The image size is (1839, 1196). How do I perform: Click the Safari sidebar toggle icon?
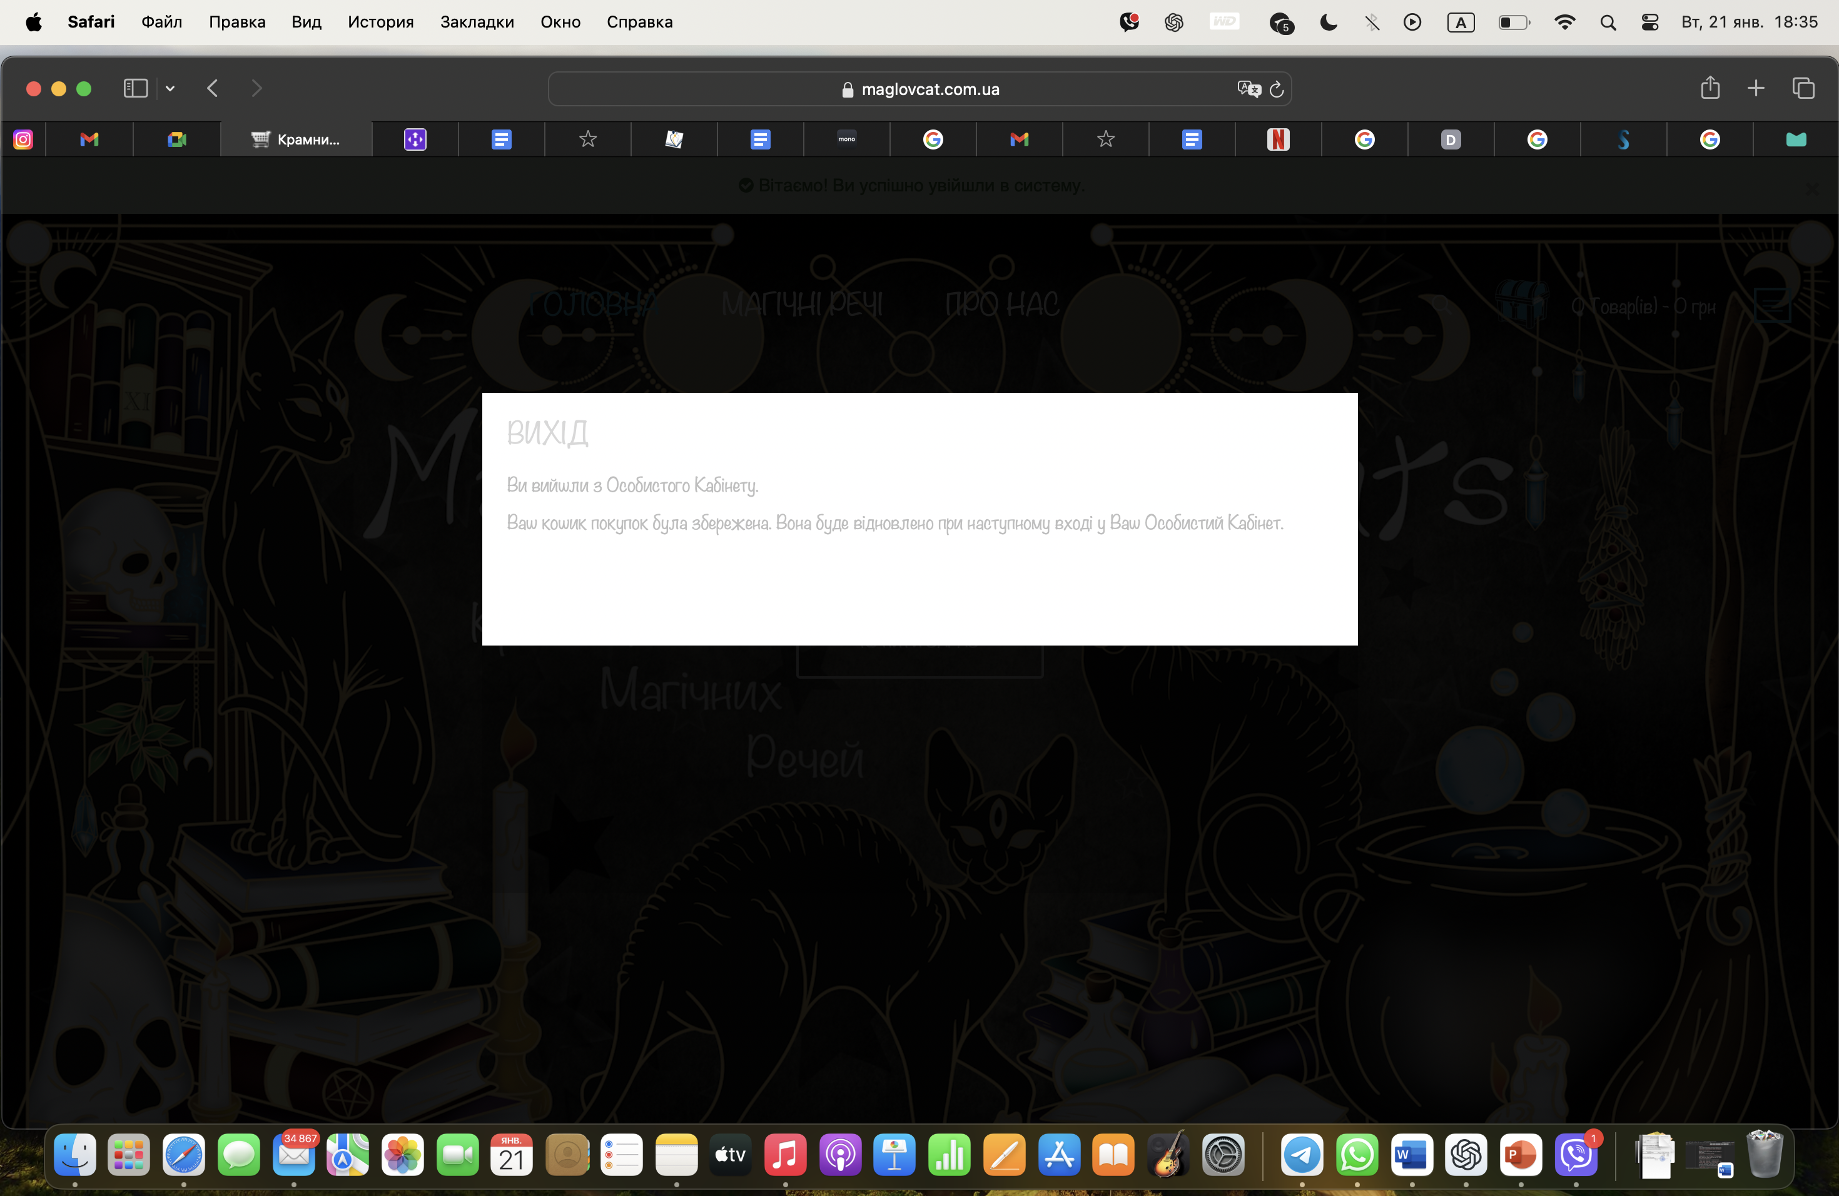click(x=135, y=89)
